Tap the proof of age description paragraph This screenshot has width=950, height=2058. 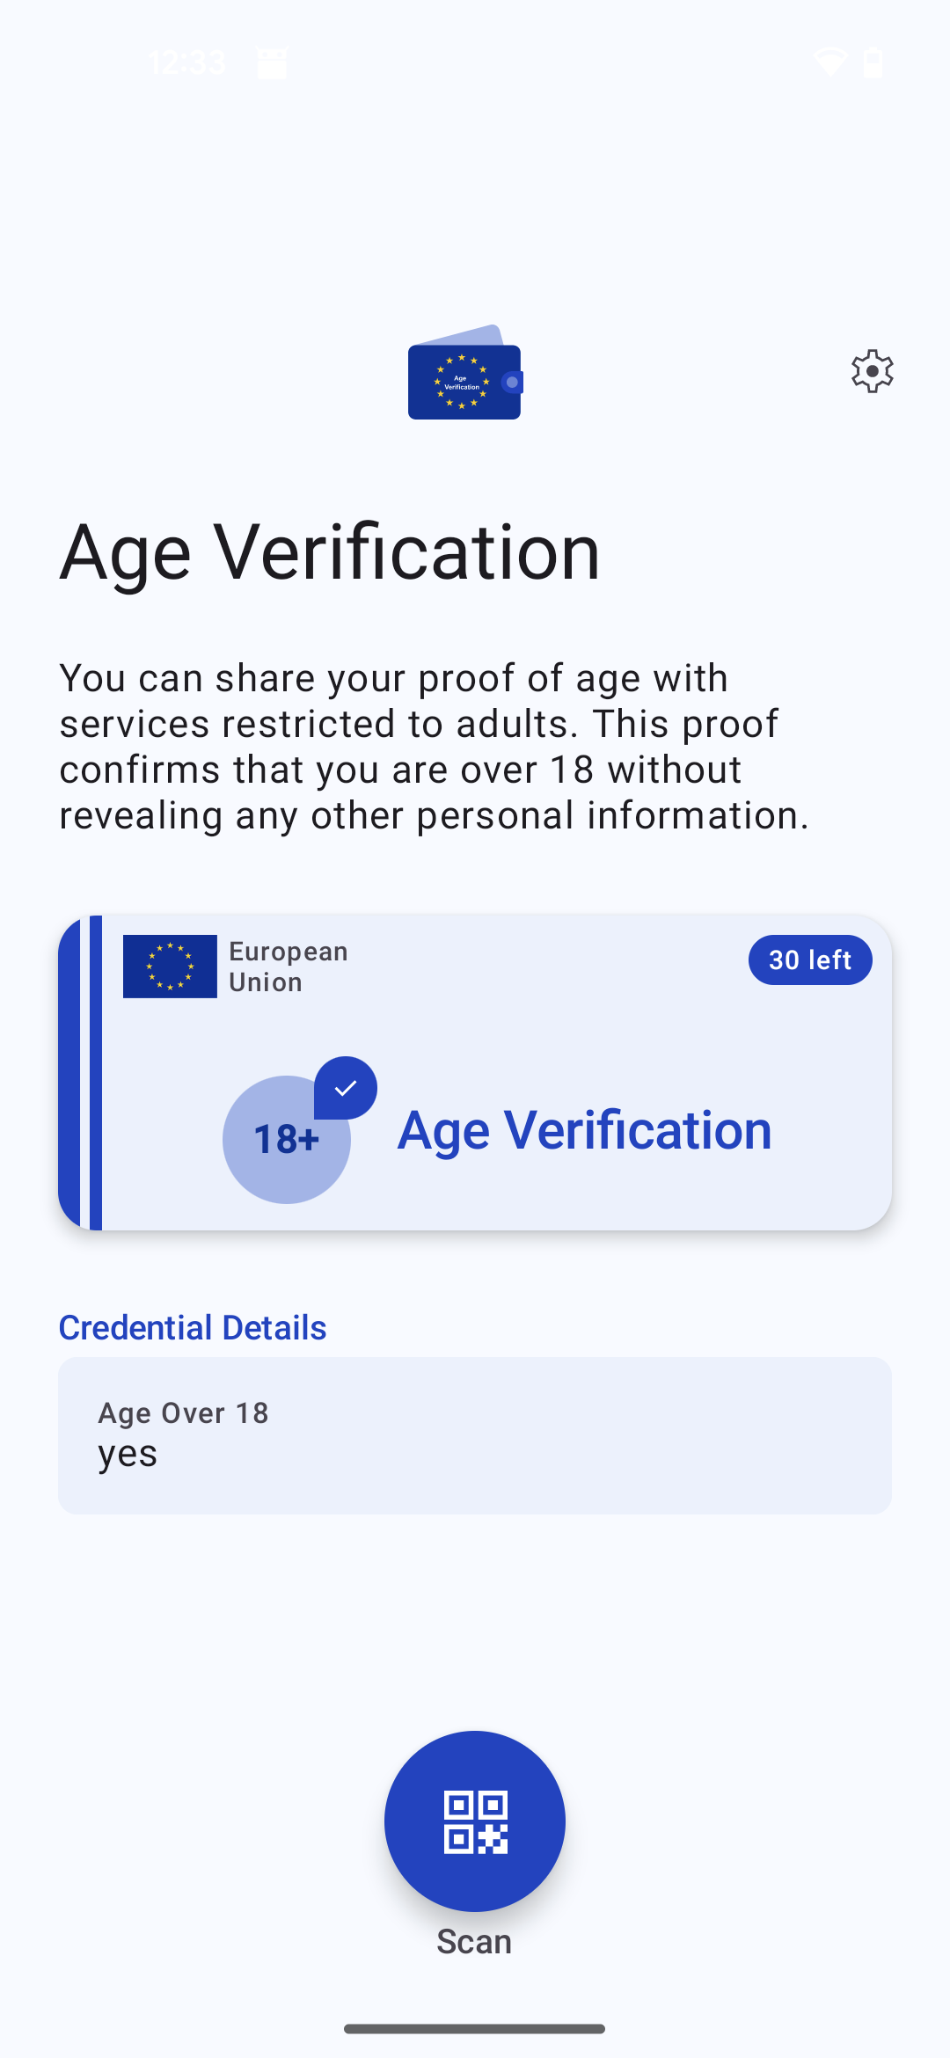point(434,747)
